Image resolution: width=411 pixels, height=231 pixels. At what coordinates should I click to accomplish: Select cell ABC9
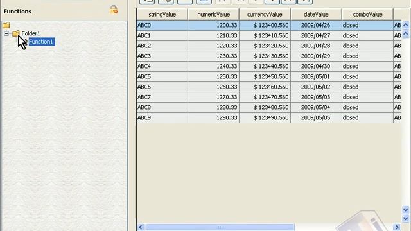click(x=162, y=117)
